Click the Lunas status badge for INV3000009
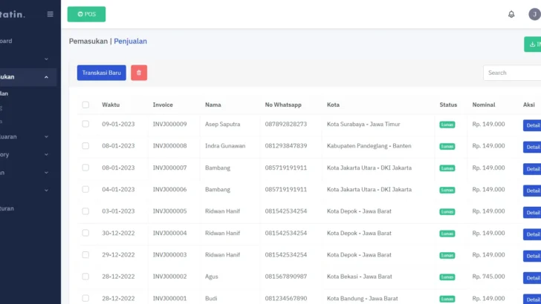The width and height of the screenshot is (541, 304). [x=447, y=125]
